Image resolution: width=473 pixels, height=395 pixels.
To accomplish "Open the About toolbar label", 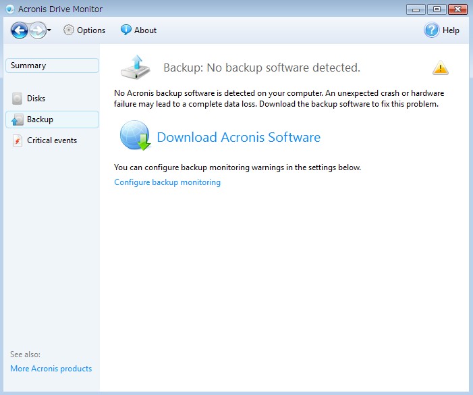I will pos(145,30).
